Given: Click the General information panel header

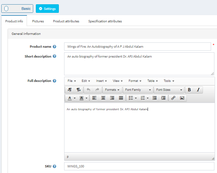Looking at the screenshot, I should click(x=112, y=34).
